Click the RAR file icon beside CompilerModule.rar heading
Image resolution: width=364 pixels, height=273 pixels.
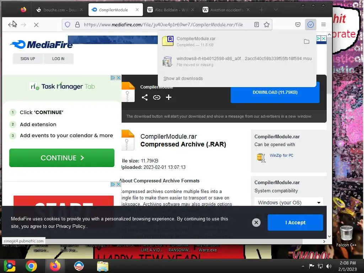[x=128, y=140]
